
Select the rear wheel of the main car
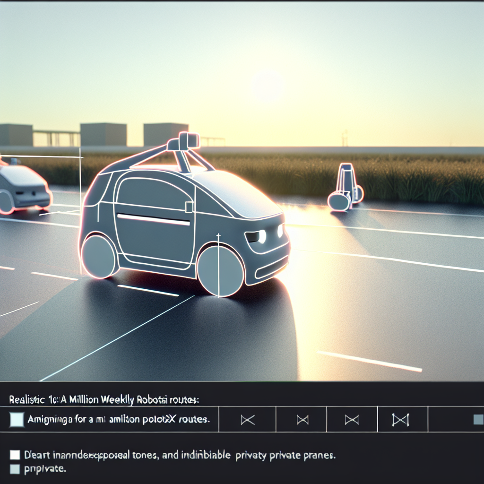pos(98,255)
